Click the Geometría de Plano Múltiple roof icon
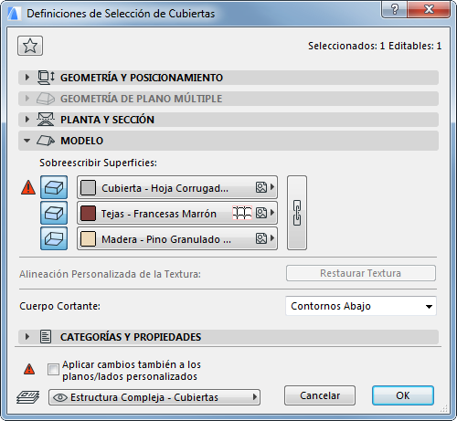This screenshot has height=421, width=457. [46, 99]
